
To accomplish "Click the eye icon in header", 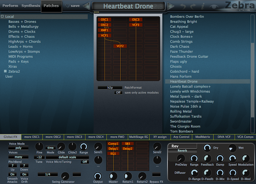I will click(x=214, y=6).
